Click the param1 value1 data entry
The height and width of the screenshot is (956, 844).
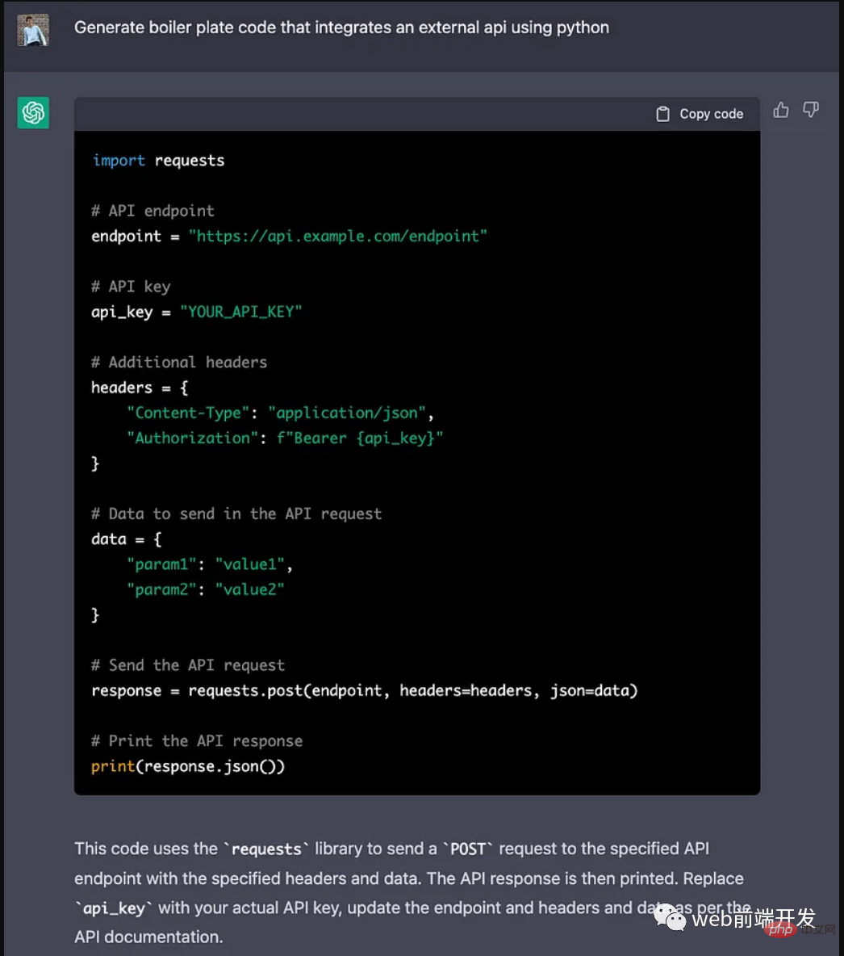point(209,564)
